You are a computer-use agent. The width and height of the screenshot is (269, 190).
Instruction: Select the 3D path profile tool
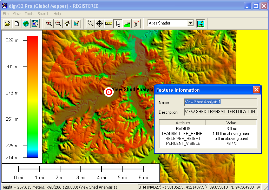click(x=127, y=23)
